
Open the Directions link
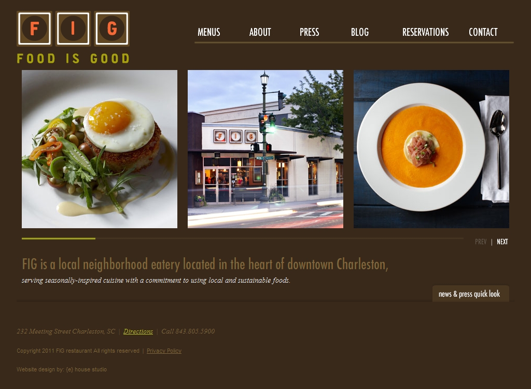(138, 331)
